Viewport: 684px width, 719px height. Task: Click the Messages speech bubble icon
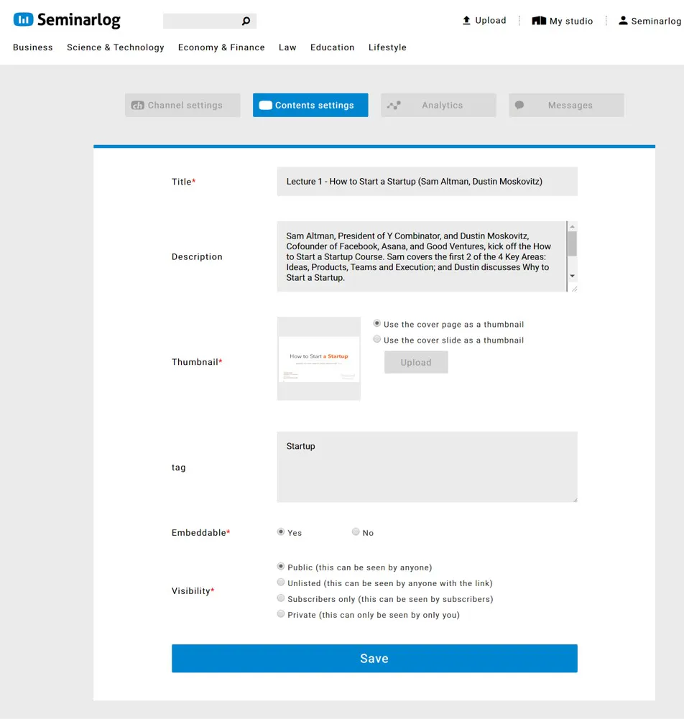point(519,105)
